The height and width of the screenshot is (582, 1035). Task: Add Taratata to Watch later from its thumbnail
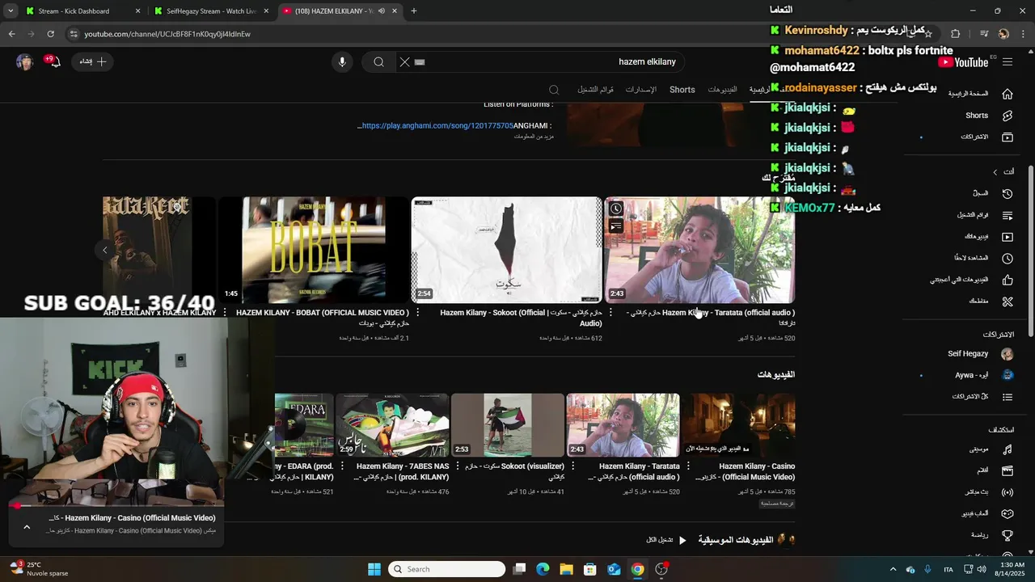(616, 209)
